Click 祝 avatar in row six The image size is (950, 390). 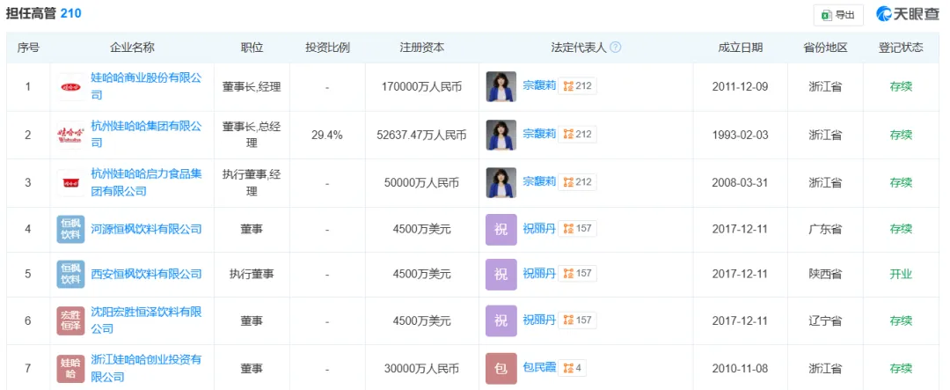[x=501, y=320]
